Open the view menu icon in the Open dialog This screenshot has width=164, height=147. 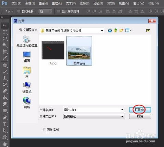click(128, 30)
